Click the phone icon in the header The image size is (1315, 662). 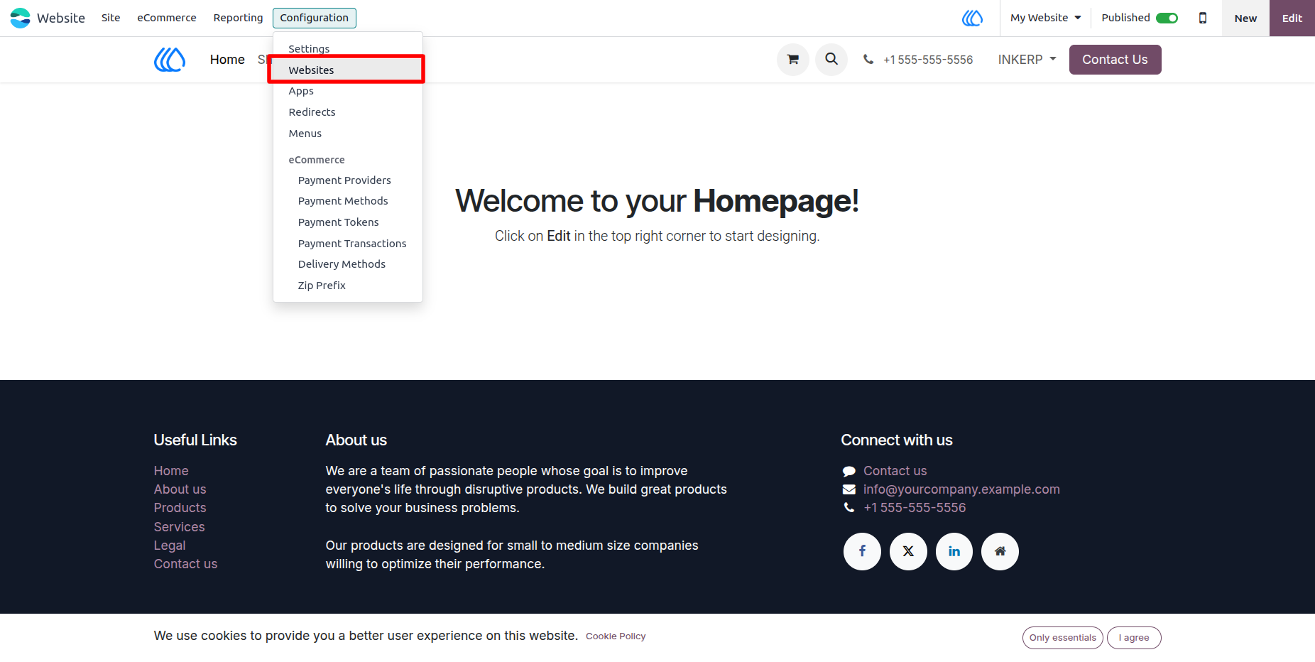point(868,60)
